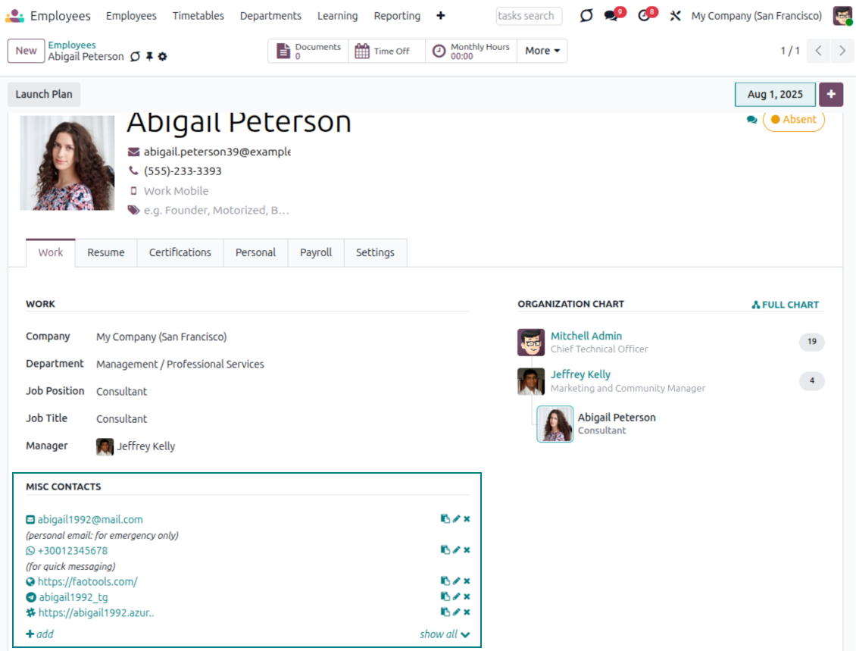The height and width of the screenshot is (651, 856).
Task: Open the activities clock icon in navbar
Action: 645,16
